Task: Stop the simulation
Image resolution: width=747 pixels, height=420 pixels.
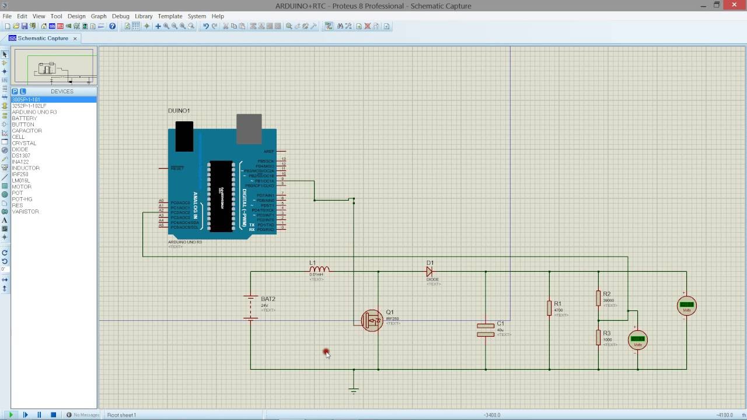Action: [x=53, y=415]
